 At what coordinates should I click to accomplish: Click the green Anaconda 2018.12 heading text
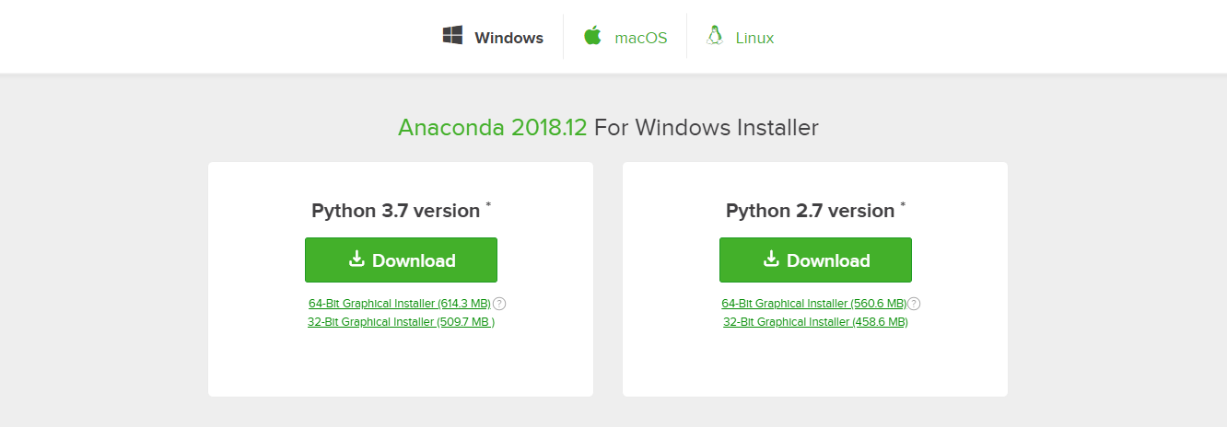(492, 127)
